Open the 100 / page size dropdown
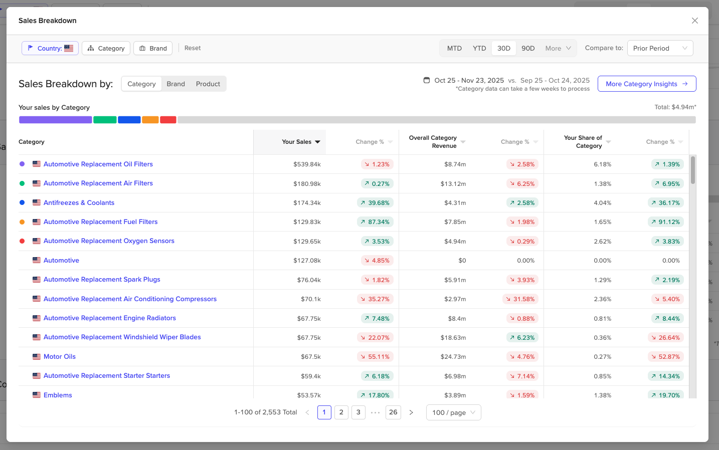 (454, 412)
